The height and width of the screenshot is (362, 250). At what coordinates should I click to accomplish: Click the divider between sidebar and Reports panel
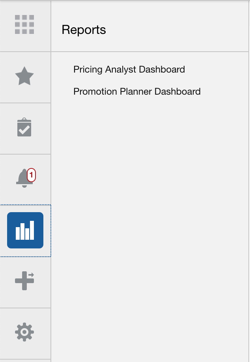point(51,177)
